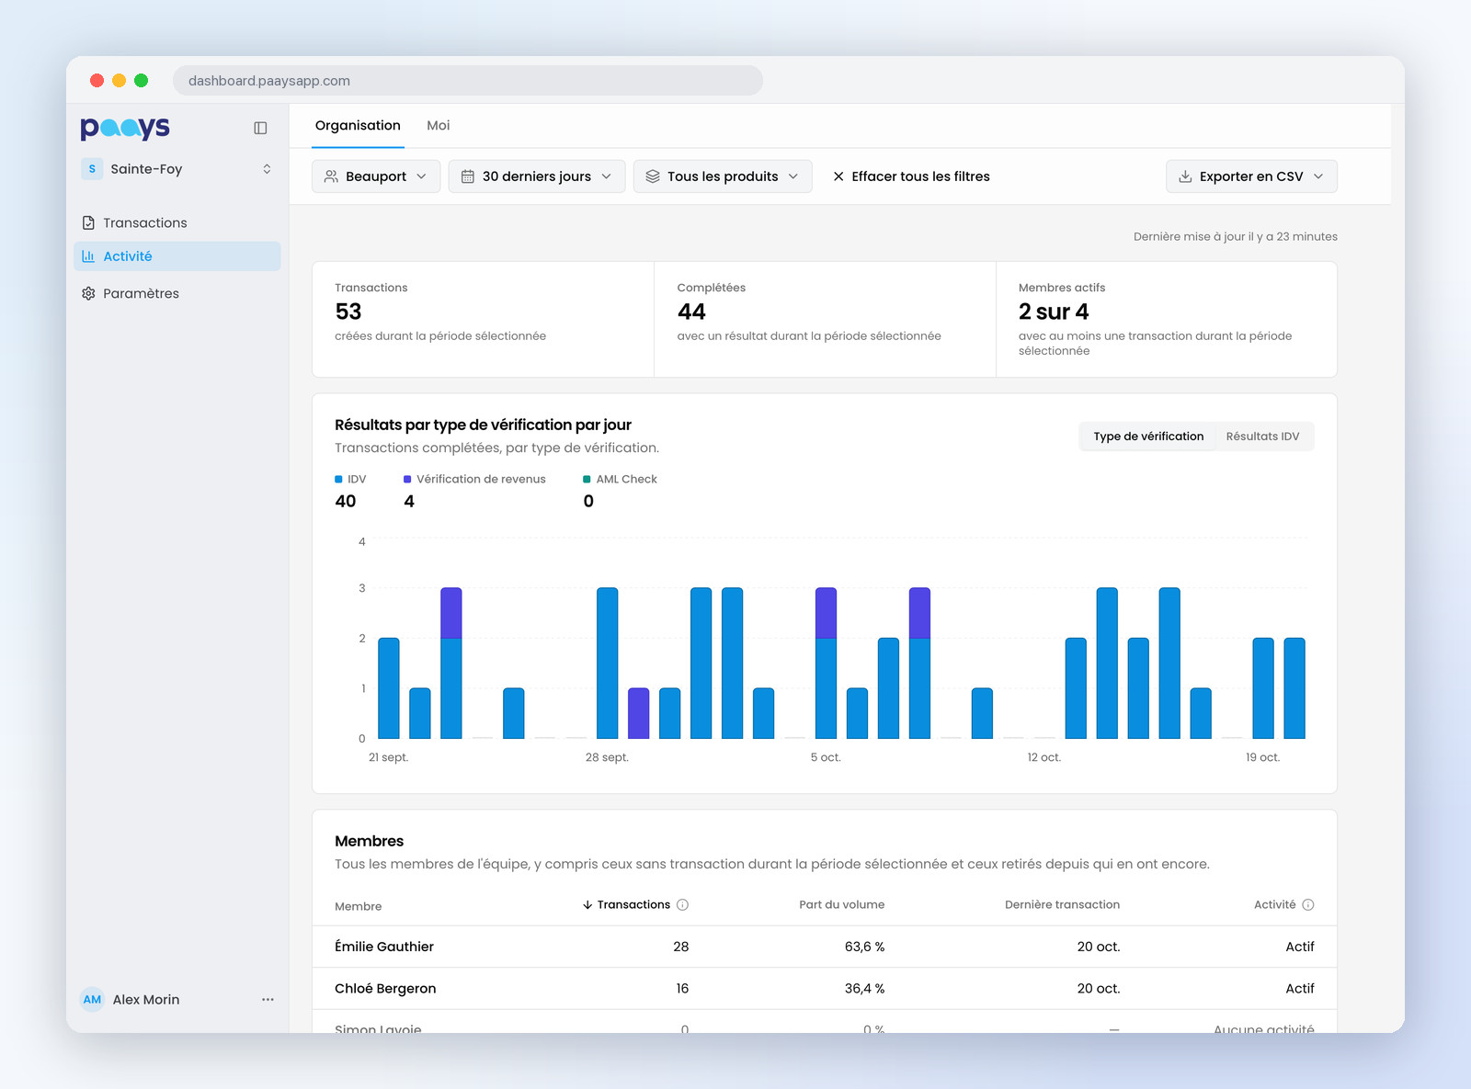
Task: Click the Émilie Gauthier member row
Action: coord(825,947)
